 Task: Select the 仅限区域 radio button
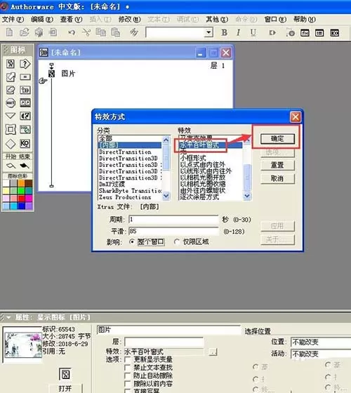(x=177, y=242)
